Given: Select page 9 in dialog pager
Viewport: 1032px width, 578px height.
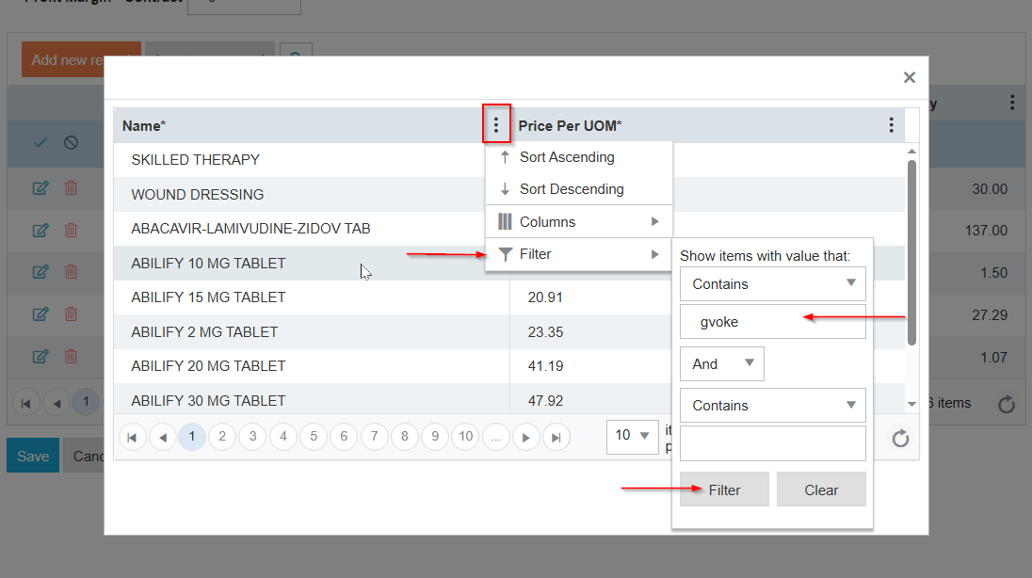Looking at the screenshot, I should [435, 437].
